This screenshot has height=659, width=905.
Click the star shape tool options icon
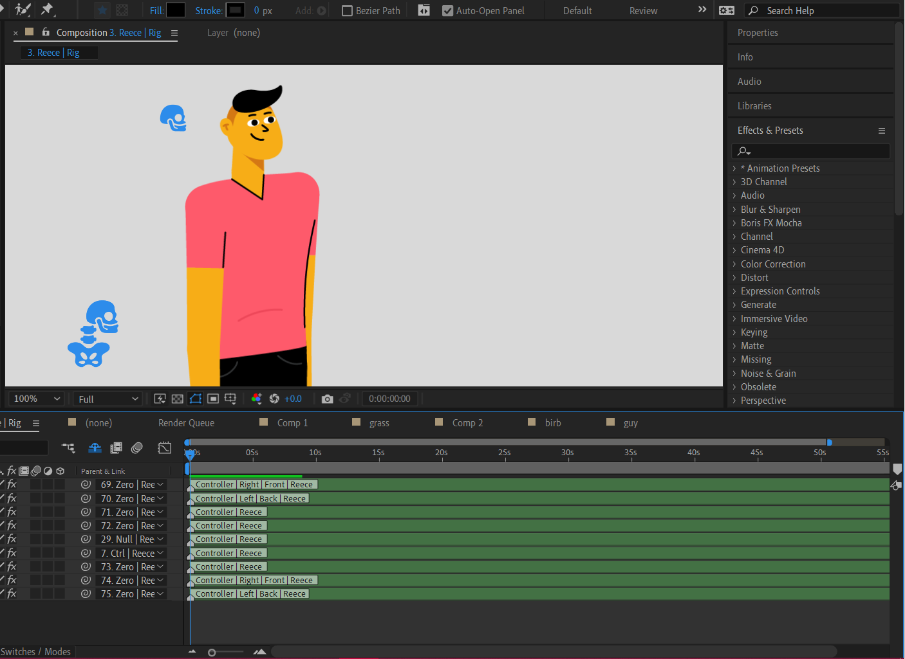point(102,10)
